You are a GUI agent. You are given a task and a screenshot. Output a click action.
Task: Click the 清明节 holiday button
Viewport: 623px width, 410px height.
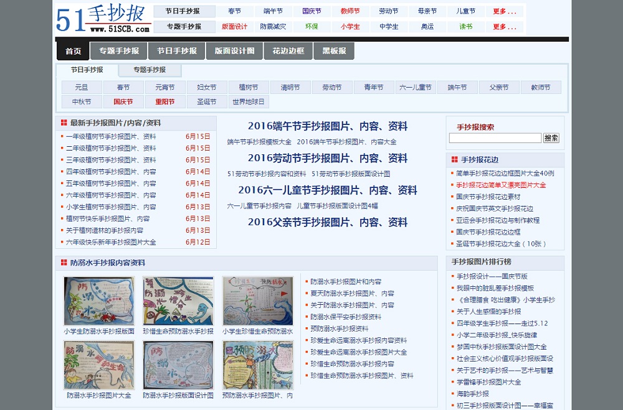[x=290, y=87]
